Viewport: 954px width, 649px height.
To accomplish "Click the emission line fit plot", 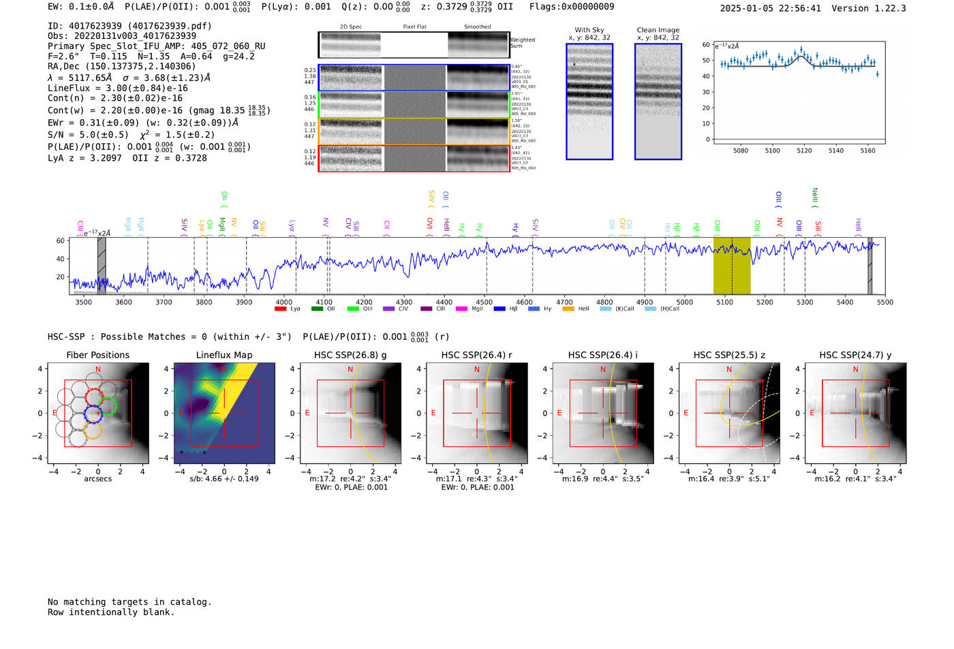I will [799, 93].
